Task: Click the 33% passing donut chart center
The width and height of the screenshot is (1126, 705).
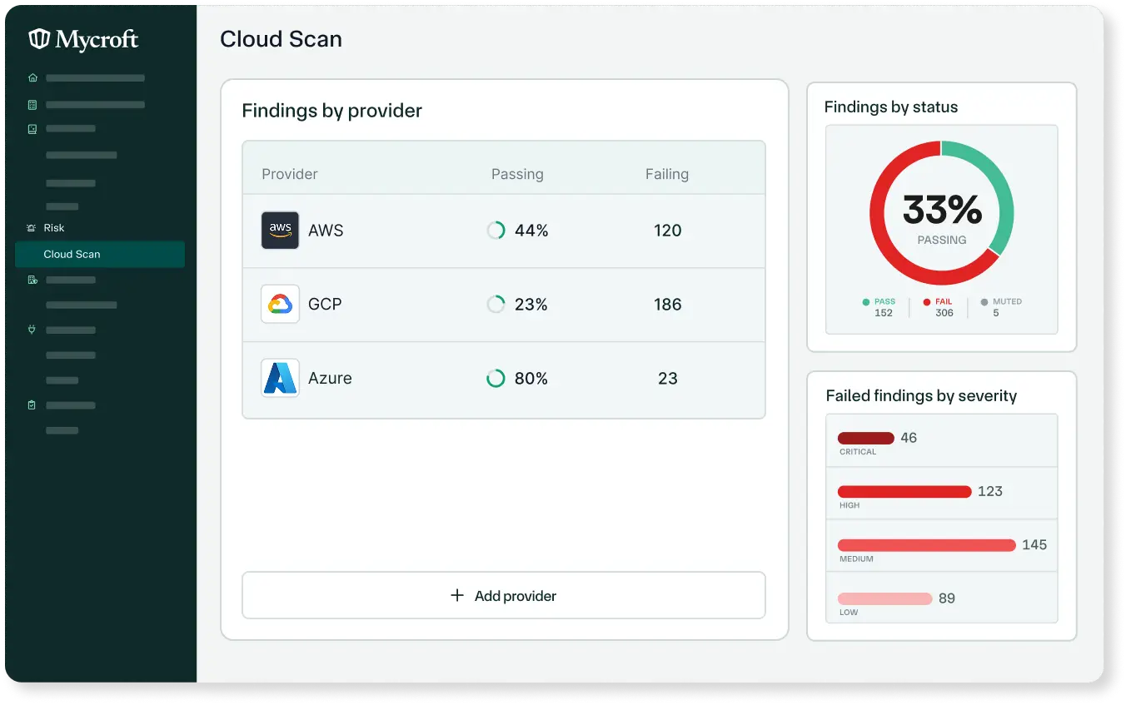Action: click(942, 214)
